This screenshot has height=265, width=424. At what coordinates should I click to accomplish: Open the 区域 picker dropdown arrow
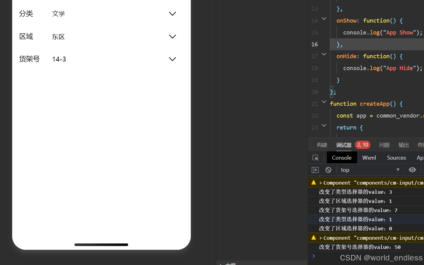coord(172,37)
